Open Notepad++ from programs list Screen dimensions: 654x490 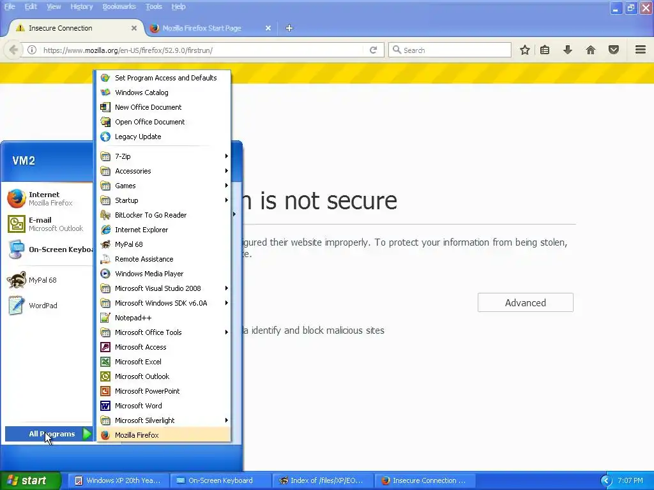click(x=164, y=318)
